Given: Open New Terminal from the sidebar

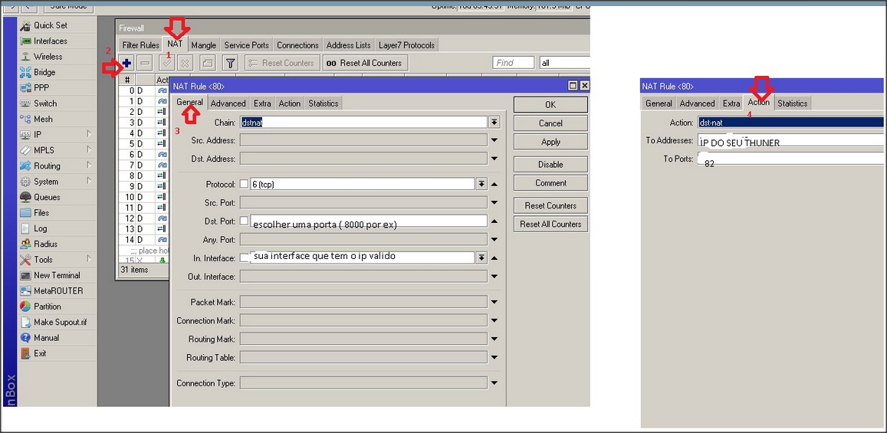Looking at the screenshot, I should (x=56, y=275).
